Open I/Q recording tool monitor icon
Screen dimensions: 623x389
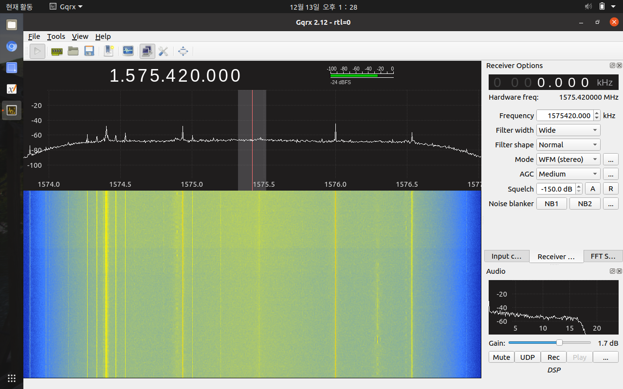coord(128,51)
